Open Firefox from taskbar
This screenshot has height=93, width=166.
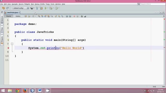point(25,91)
